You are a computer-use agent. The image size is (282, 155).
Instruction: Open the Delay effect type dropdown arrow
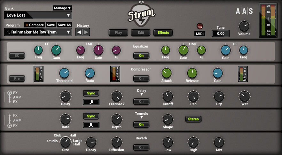[141, 94]
